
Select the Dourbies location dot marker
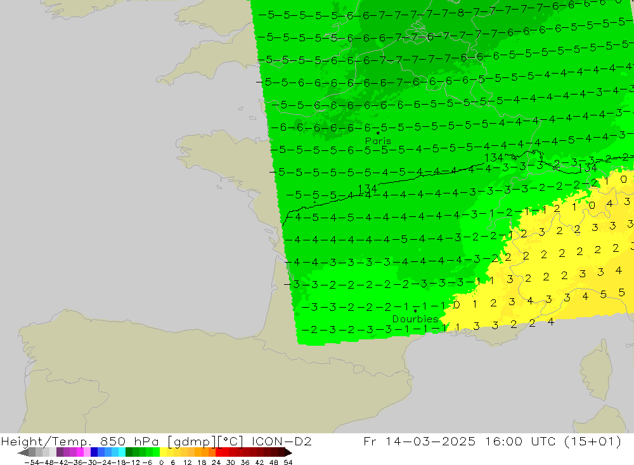pyautogui.click(x=415, y=311)
